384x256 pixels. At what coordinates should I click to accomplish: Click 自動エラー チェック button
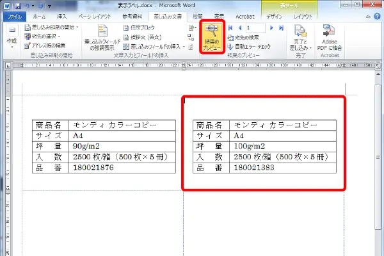click(x=249, y=47)
